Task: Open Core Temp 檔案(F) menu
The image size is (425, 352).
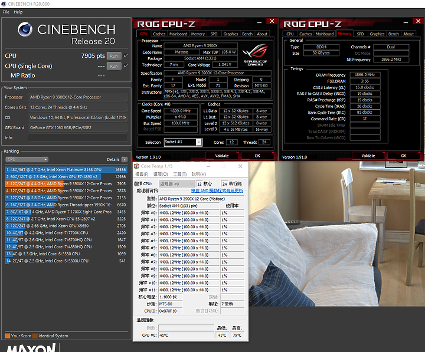Action: 142,175
